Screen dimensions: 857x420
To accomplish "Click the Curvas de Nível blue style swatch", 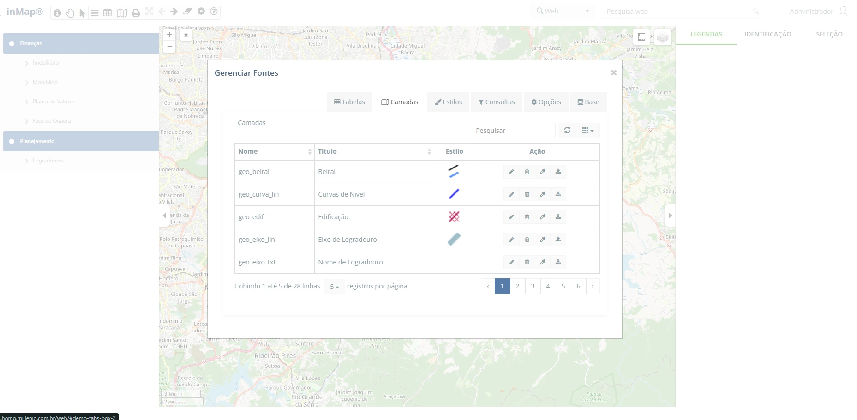I will pos(454,194).
